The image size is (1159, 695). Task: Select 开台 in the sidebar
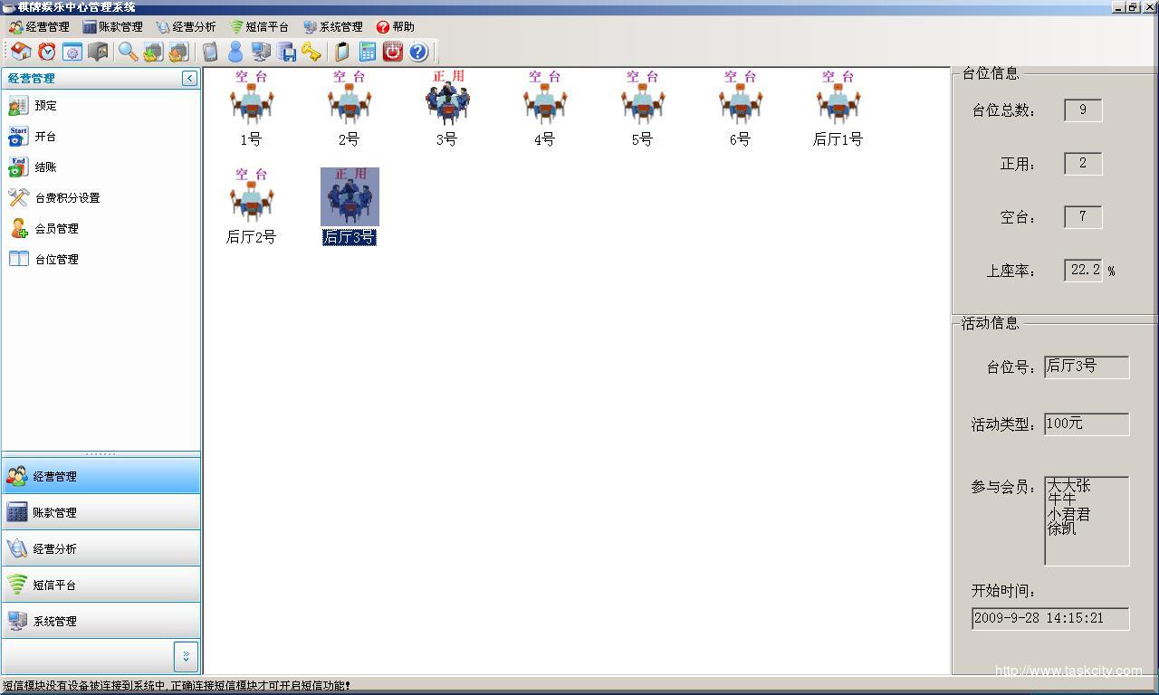[45, 137]
